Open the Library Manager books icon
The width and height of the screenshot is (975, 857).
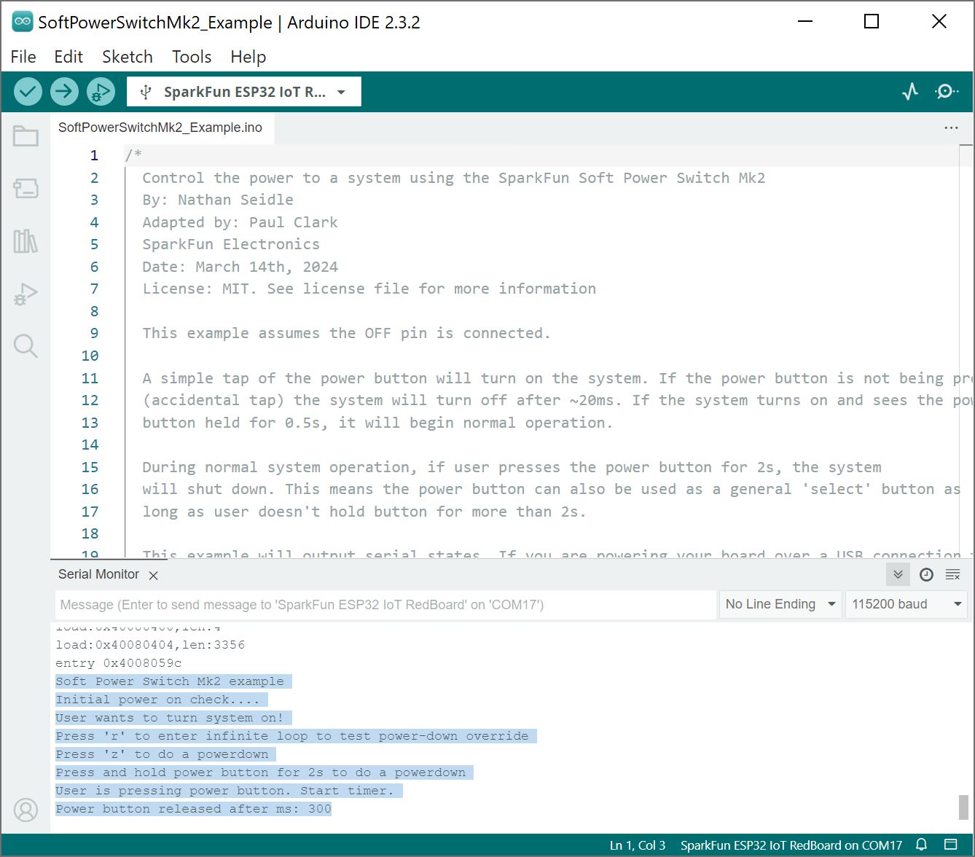click(x=26, y=241)
